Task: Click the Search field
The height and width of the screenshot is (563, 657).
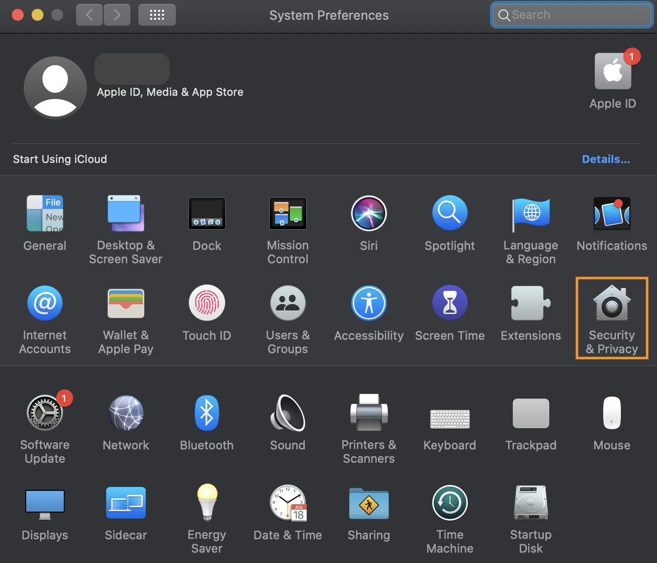Action: pyautogui.click(x=572, y=15)
